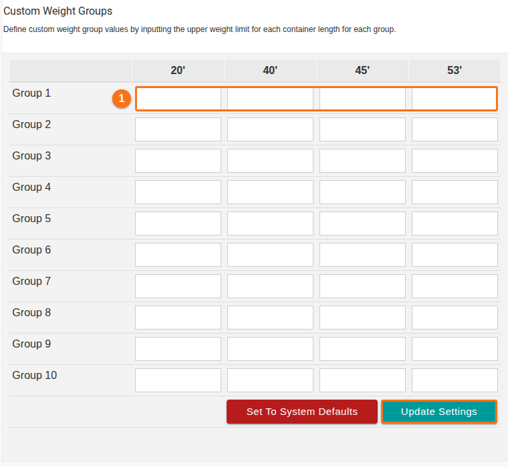Image resolution: width=508 pixels, height=467 pixels.
Task: Click the Group 1 row label
Action: (x=31, y=93)
